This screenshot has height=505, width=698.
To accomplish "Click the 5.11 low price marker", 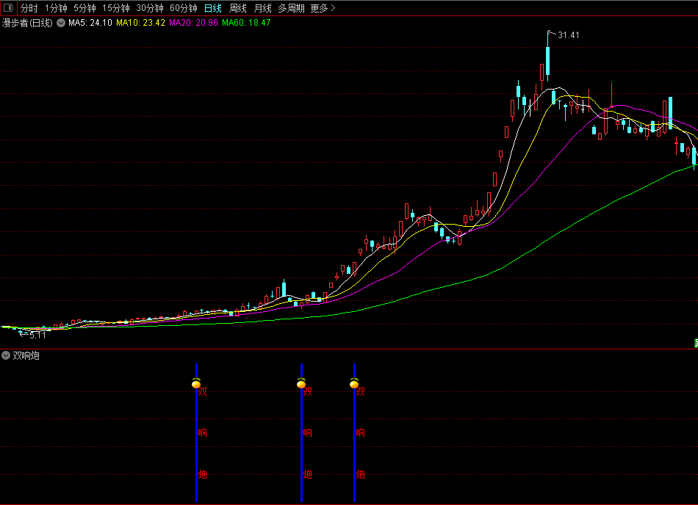I will click(x=37, y=335).
